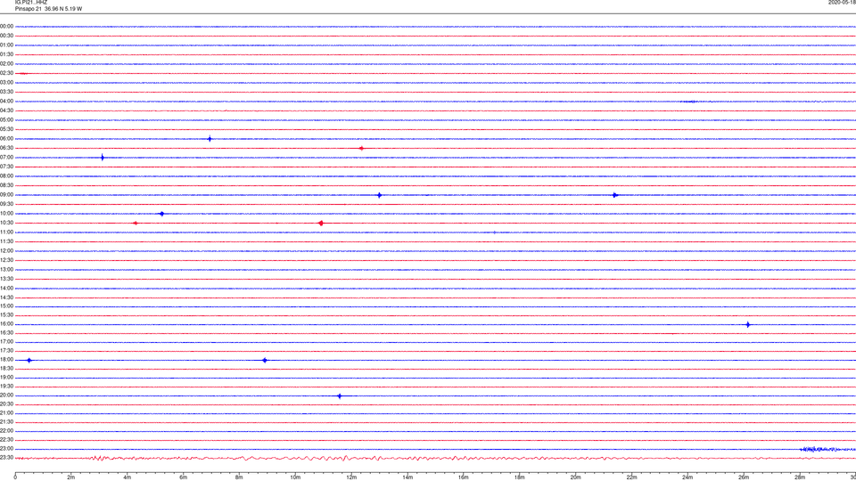Click the 14:00 time label
Screen dimensions: 856x481
(6, 288)
